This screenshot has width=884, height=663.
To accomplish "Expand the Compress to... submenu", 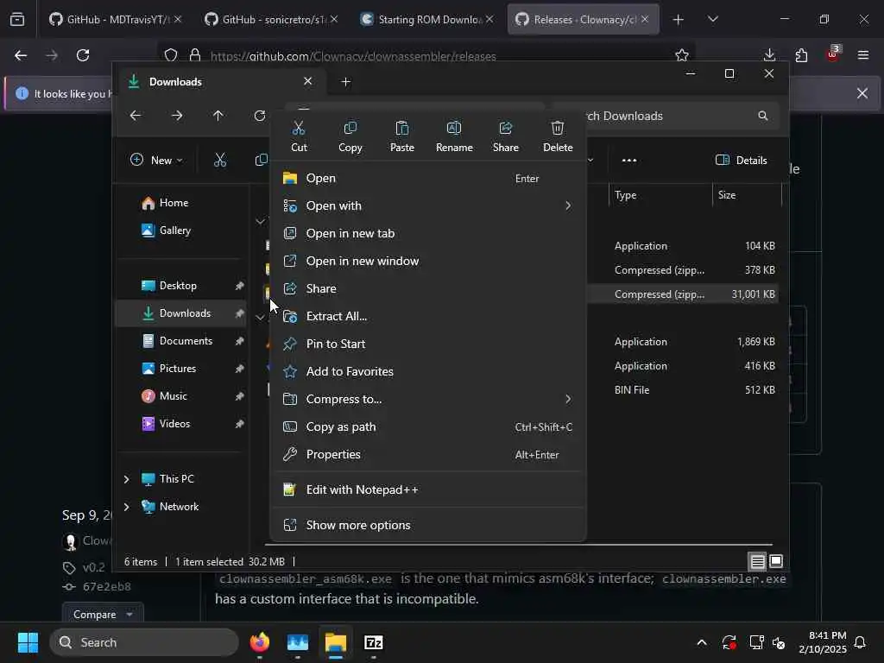I will pos(428,399).
